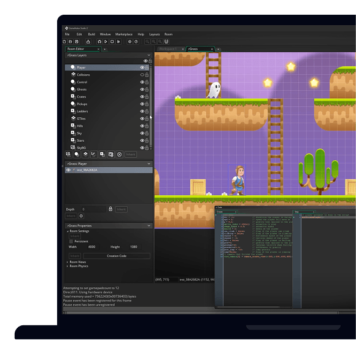356x356 pixels.
Task: Switch to the Step event tab in code window
Action: point(304,212)
